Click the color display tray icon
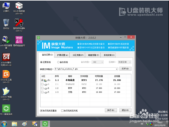 point(151,124)
